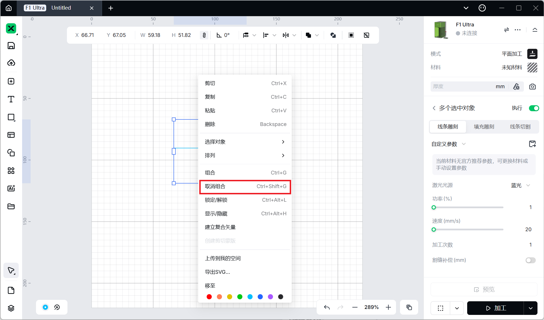Image resolution: width=544 pixels, height=320 pixels.
Task: Expand the 自定义参数 dropdown
Action: click(464, 144)
